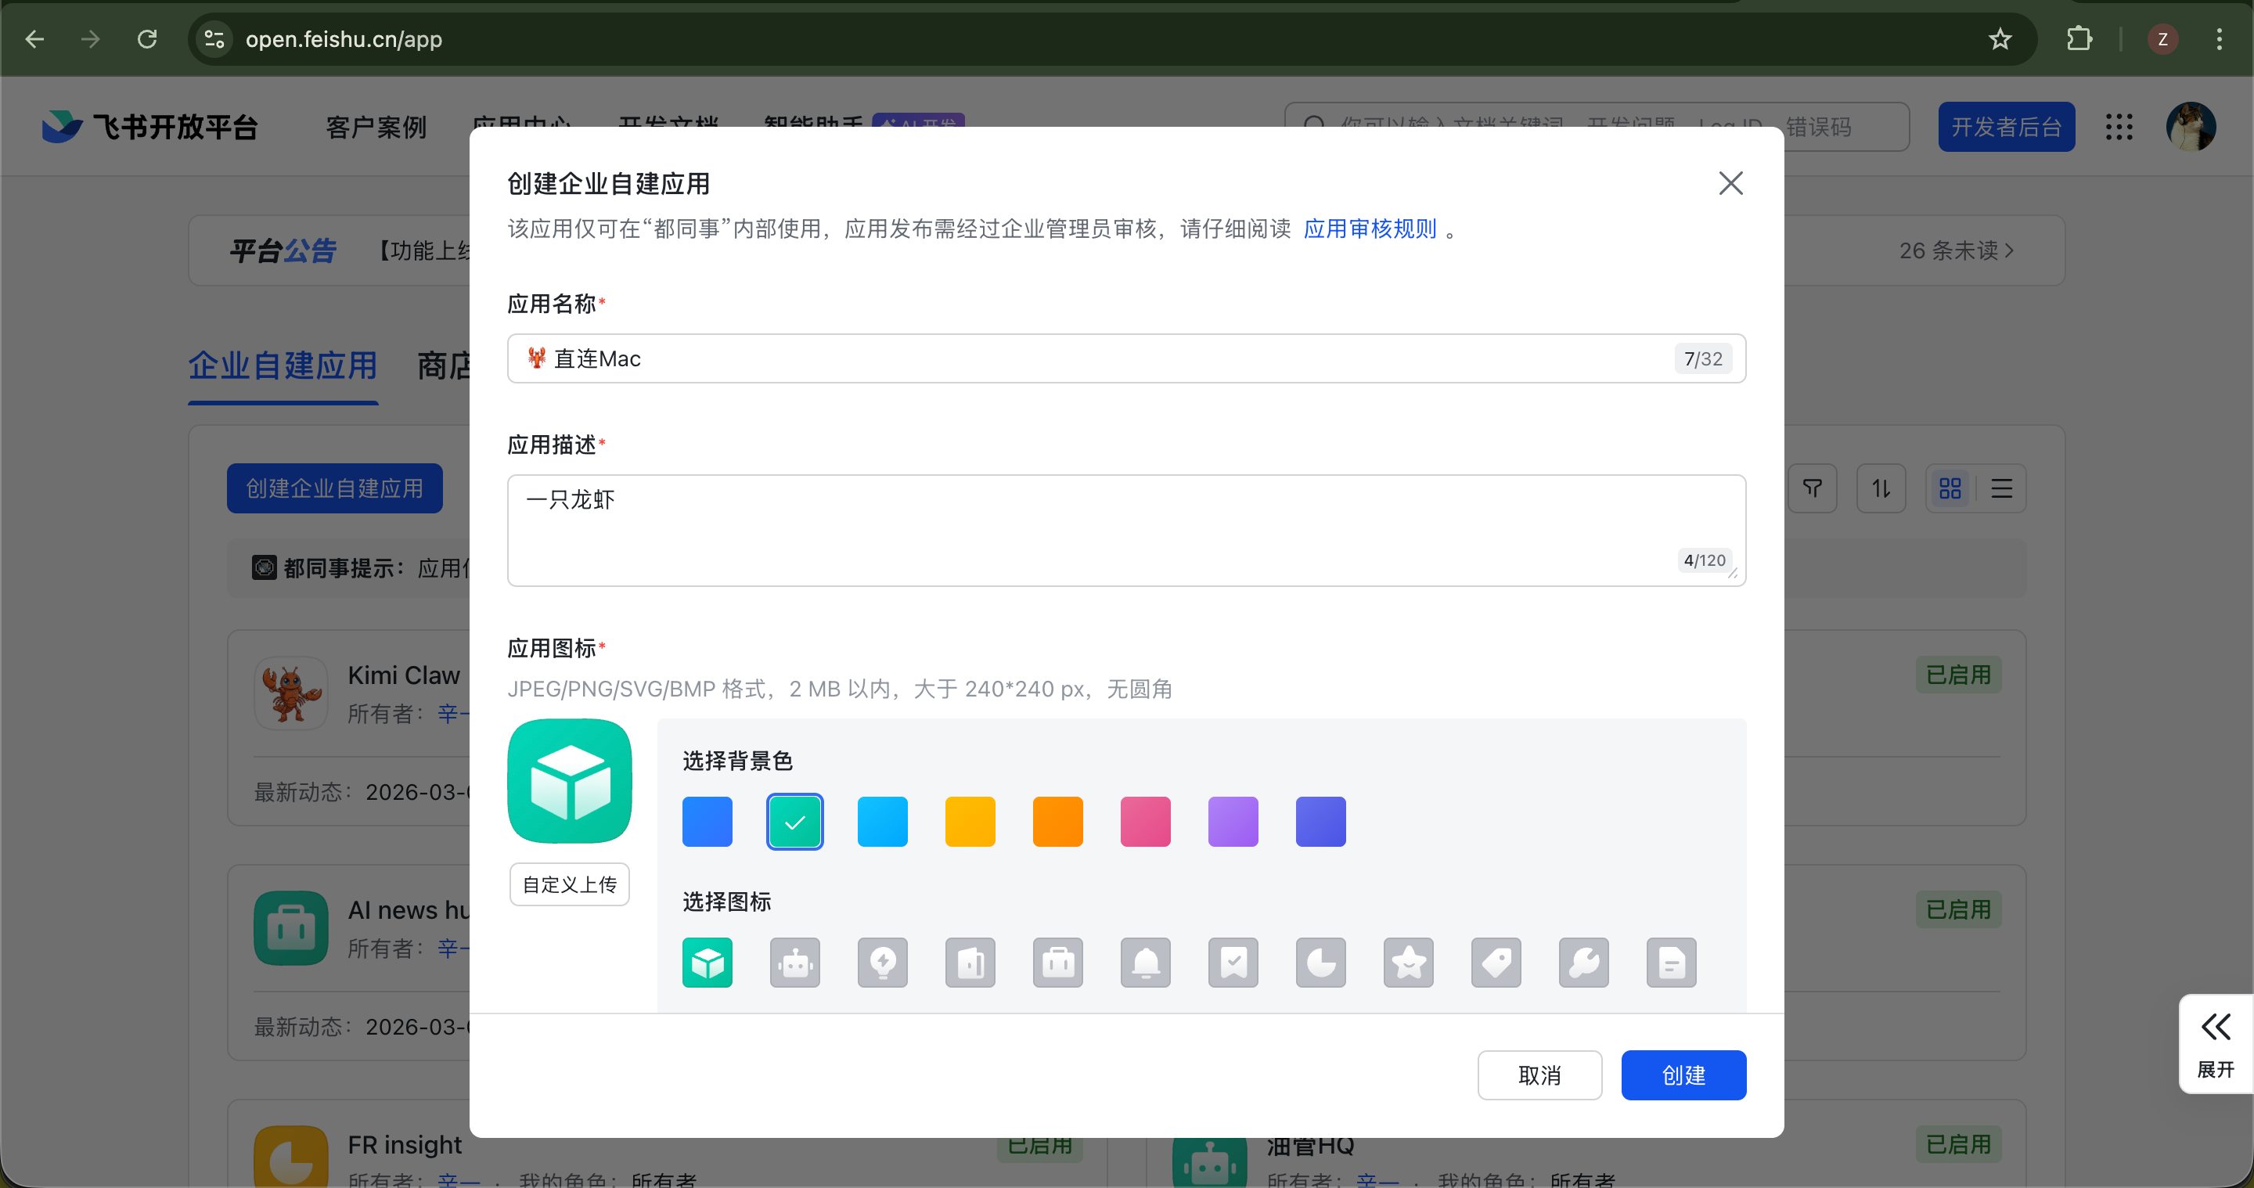
Task: Click the sort icon in app list
Action: [1881, 488]
